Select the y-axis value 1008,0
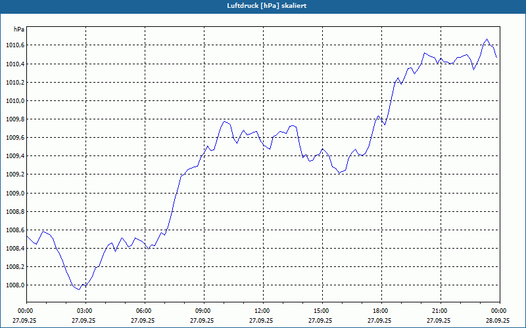This screenshot has height=328, width=526. pos(15,285)
